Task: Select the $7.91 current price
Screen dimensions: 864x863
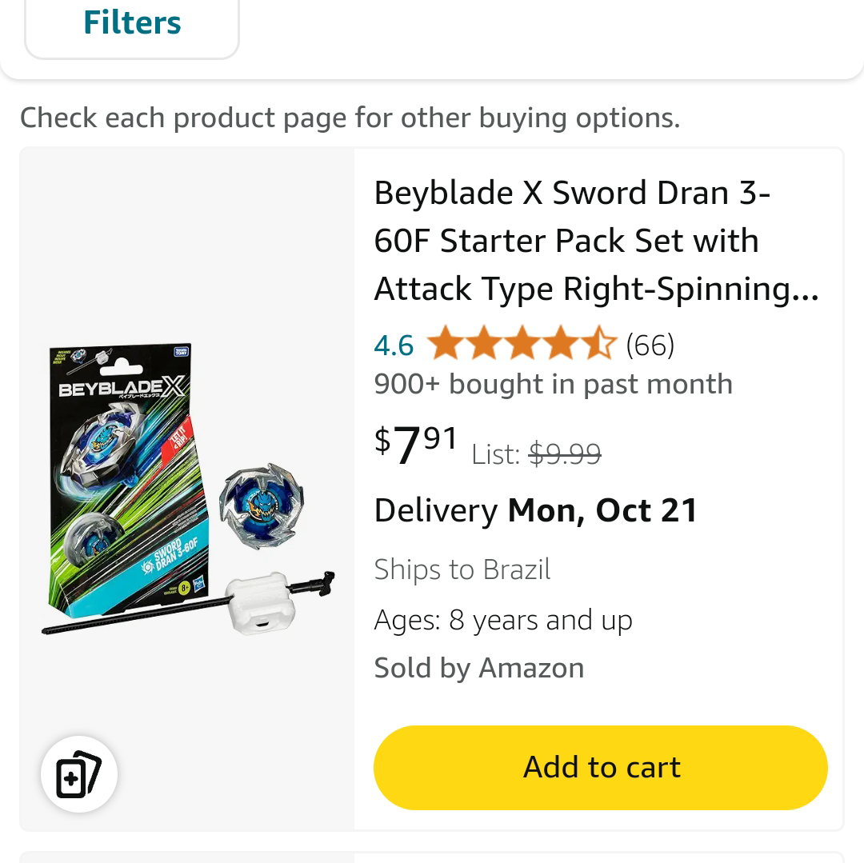Action: (x=416, y=444)
